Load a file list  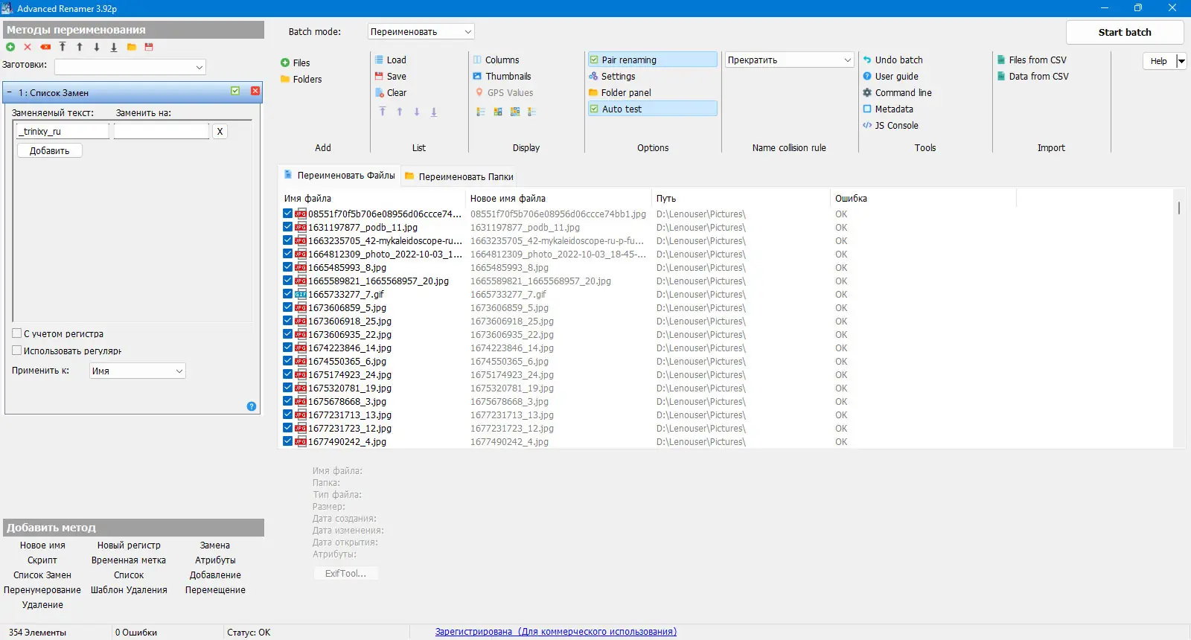click(391, 60)
